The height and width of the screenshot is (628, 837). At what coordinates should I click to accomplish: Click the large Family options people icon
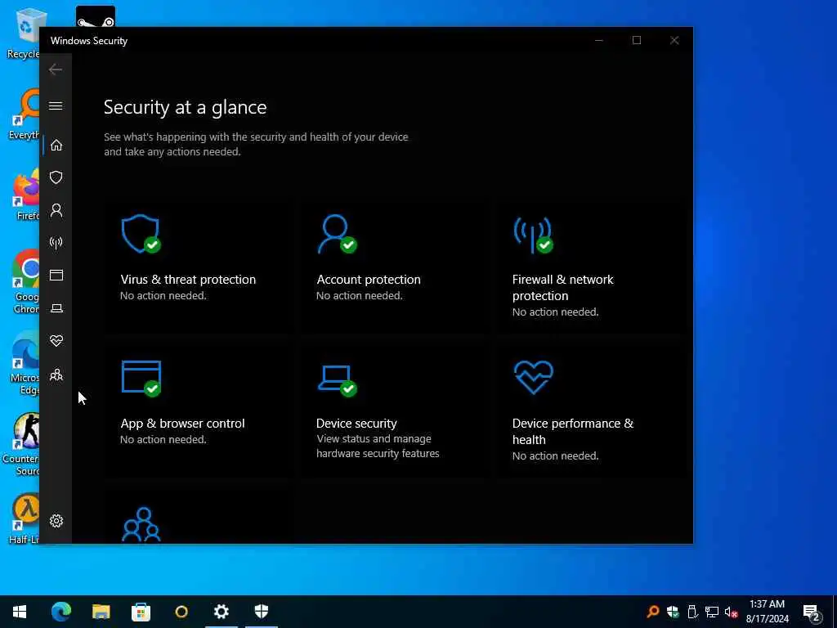[x=141, y=524]
